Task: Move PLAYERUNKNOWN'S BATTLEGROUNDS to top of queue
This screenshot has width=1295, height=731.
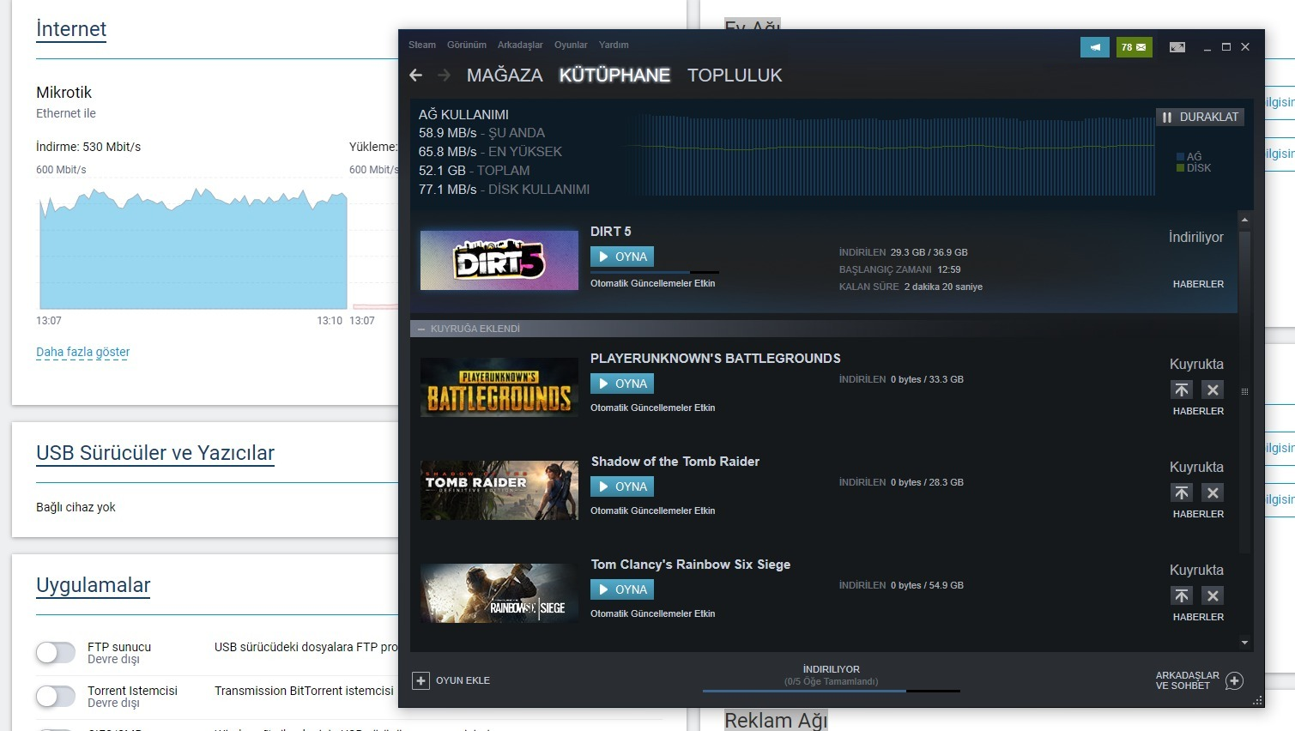Action: point(1182,390)
